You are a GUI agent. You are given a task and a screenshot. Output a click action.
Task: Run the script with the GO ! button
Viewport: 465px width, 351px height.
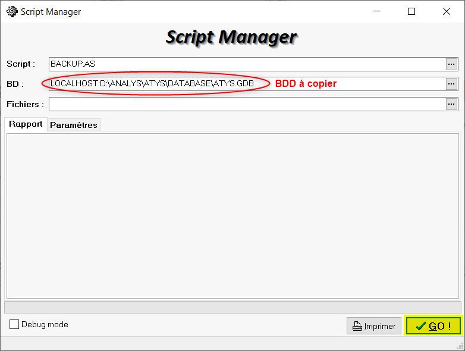(x=433, y=326)
